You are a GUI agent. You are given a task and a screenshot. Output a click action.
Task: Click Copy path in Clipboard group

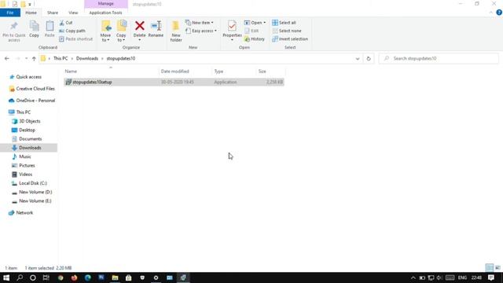tap(72, 31)
